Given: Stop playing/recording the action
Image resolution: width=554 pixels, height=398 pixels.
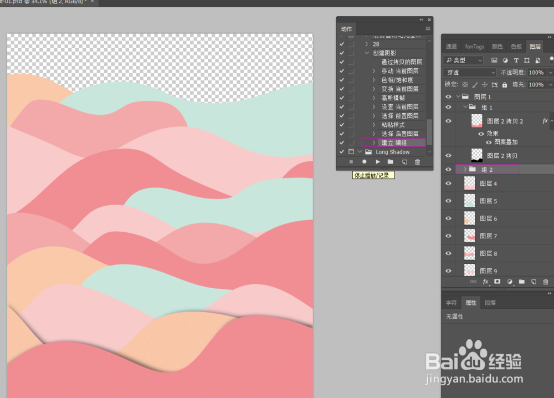Looking at the screenshot, I should coord(351,161).
